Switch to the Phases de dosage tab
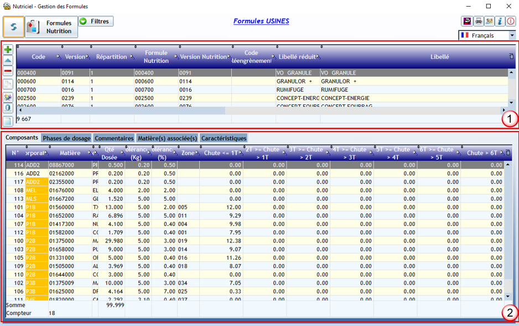 tap(66, 138)
